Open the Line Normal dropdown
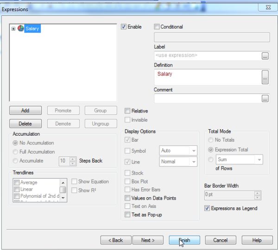 point(178,162)
